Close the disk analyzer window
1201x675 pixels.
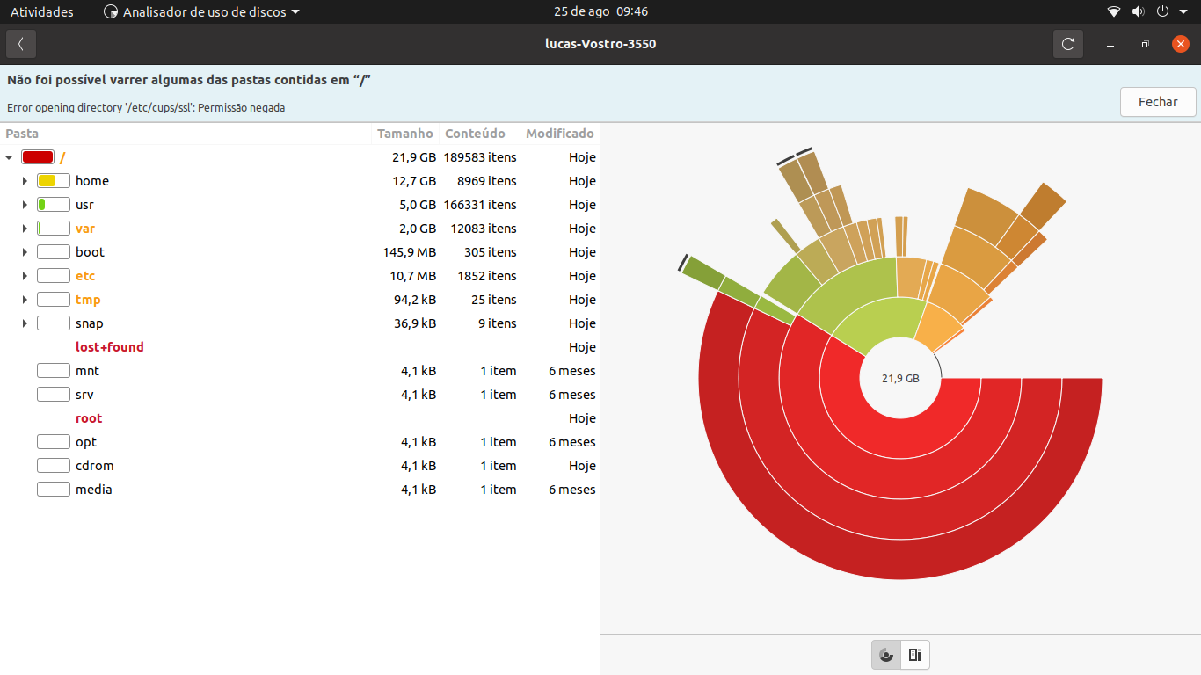[1180, 44]
